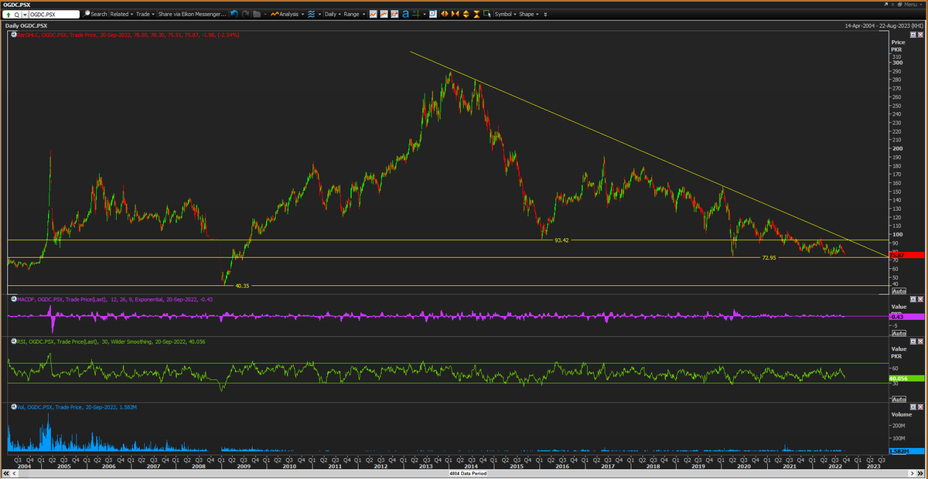Toggle the clock icon beside RSI label

point(13,341)
